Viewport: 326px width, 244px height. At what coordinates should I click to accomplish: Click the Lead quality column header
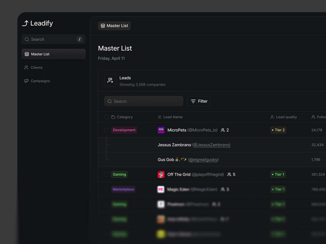(284, 117)
